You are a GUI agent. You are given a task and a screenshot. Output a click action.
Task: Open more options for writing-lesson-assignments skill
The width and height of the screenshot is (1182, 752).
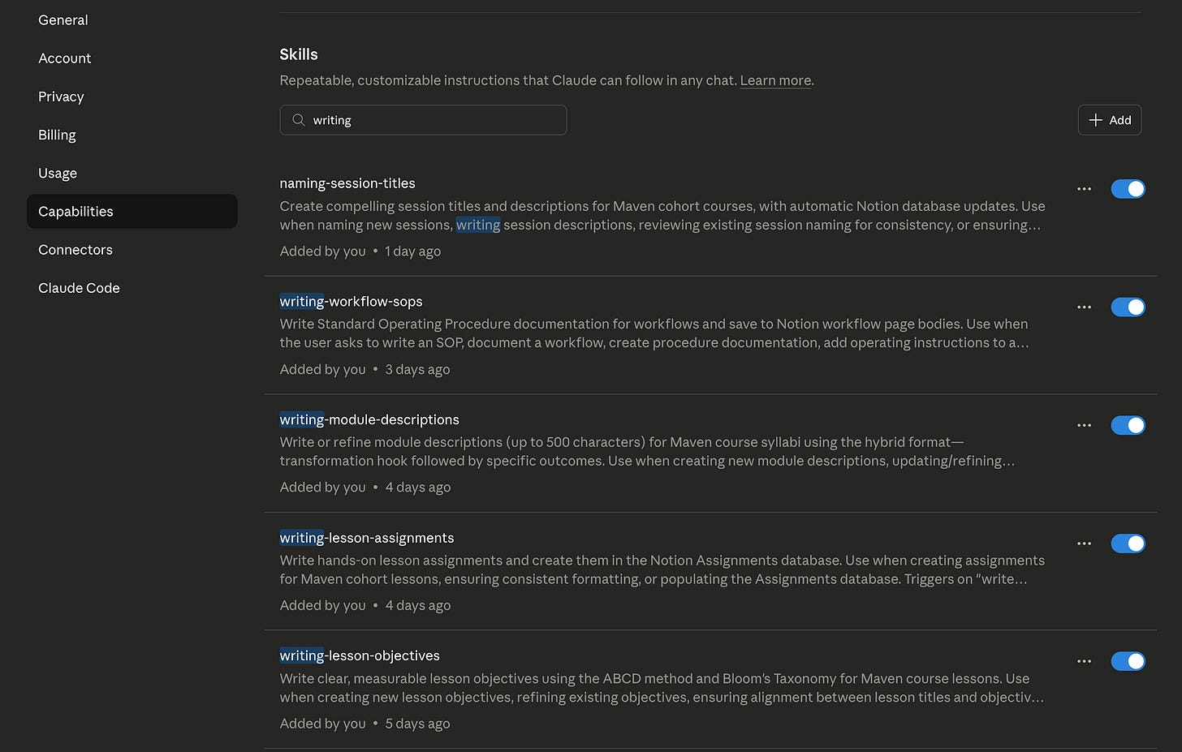coord(1084,544)
